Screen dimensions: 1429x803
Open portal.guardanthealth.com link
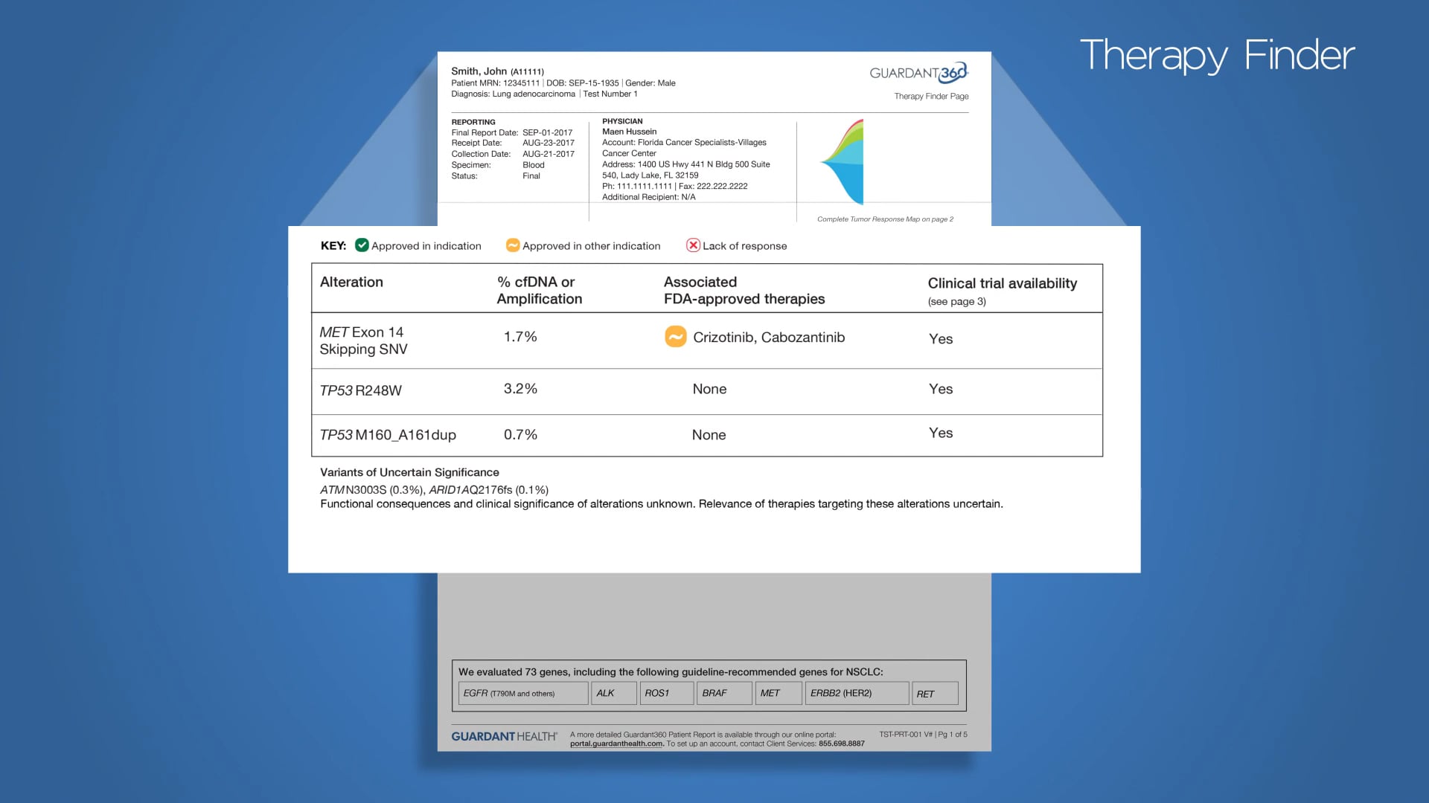(616, 743)
